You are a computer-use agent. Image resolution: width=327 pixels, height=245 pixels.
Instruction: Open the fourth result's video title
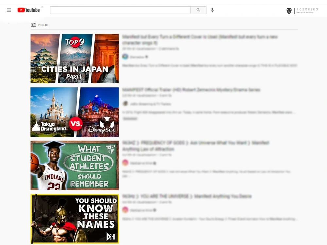coord(187,196)
